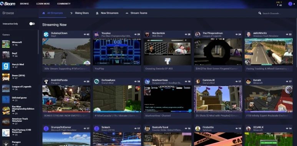Screen dimensions: 297x146
Task: Click Itanshi's channel avatar
Action: click(248, 81)
